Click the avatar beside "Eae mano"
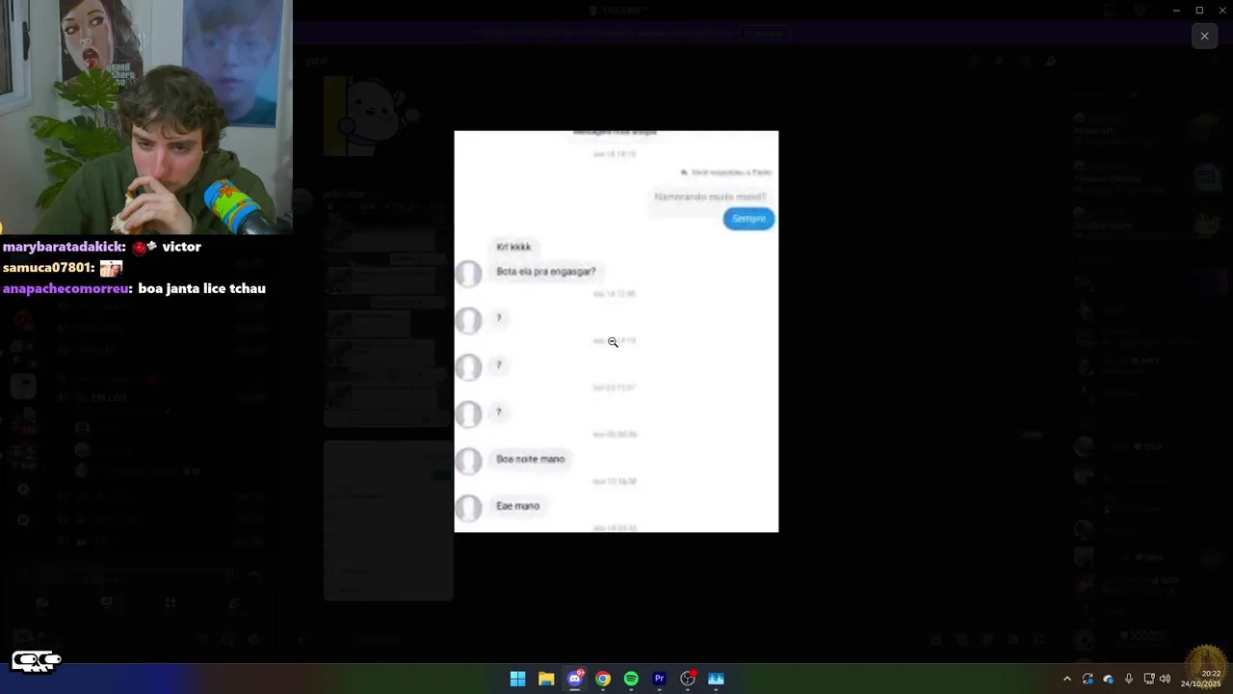The height and width of the screenshot is (694, 1233). pos(469,508)
